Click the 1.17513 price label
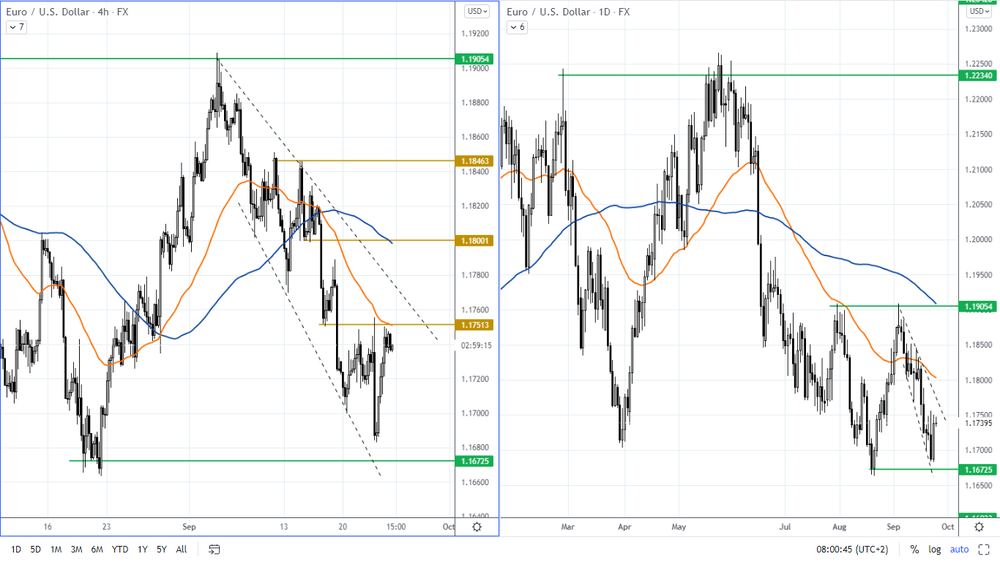 pos(474,325)
